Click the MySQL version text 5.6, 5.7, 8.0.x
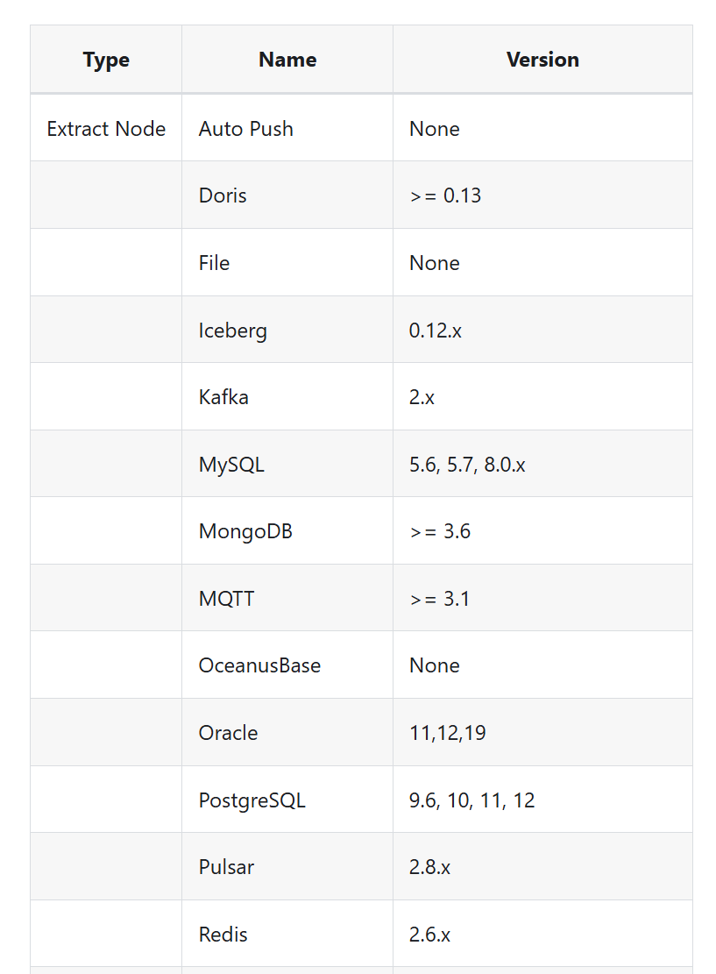The width and height of the screenshot is (716, 974). tap(467, 465)
